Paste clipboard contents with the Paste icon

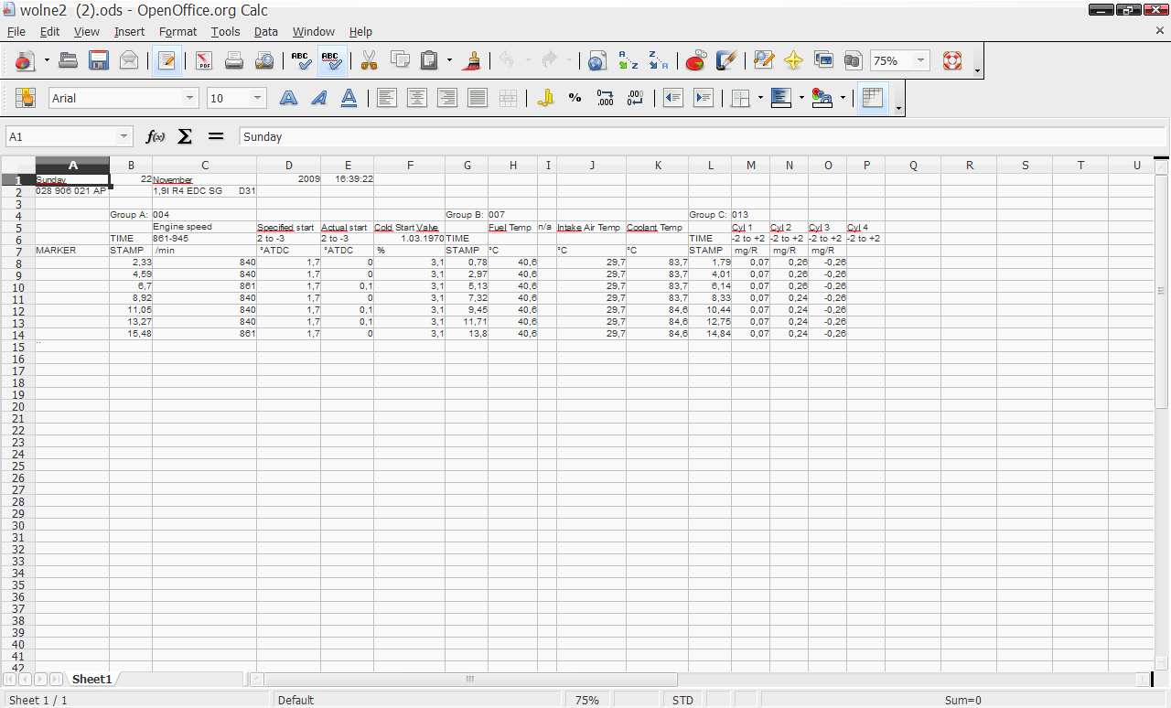point(429,61)
